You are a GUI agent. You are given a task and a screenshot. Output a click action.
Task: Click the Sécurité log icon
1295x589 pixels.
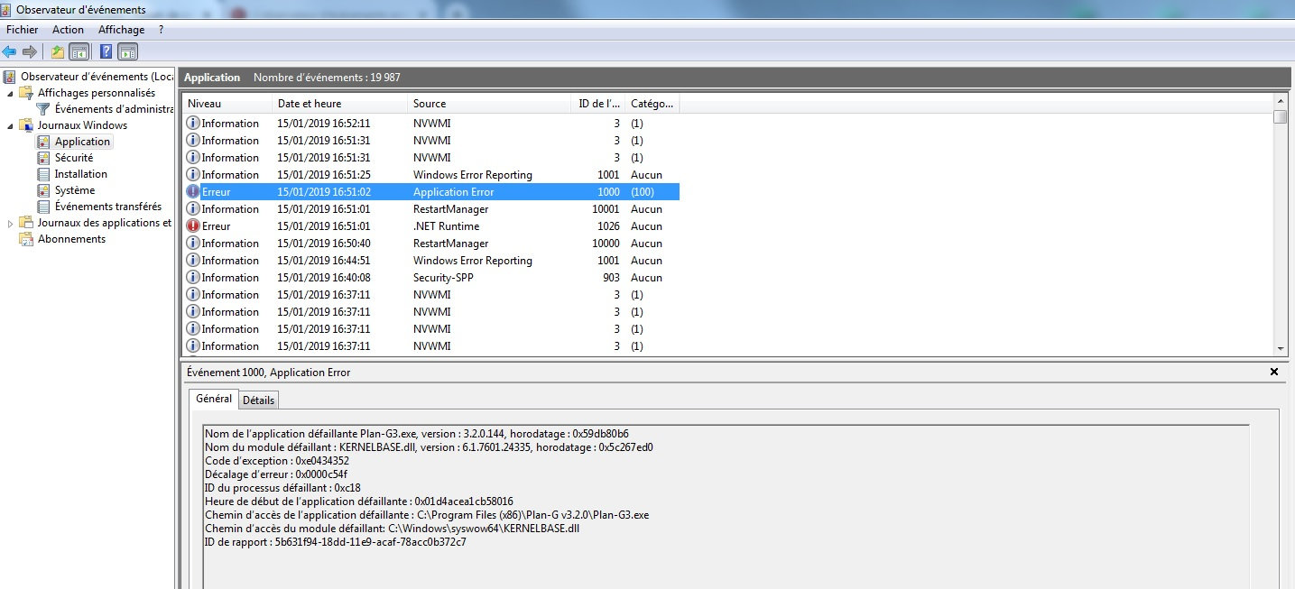tap(43, 158)
